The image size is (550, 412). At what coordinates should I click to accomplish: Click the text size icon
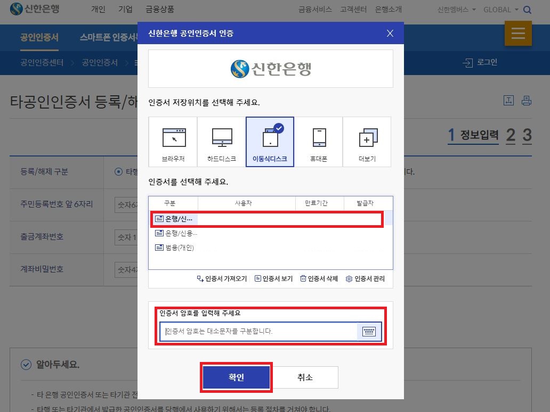pos(508,101)
